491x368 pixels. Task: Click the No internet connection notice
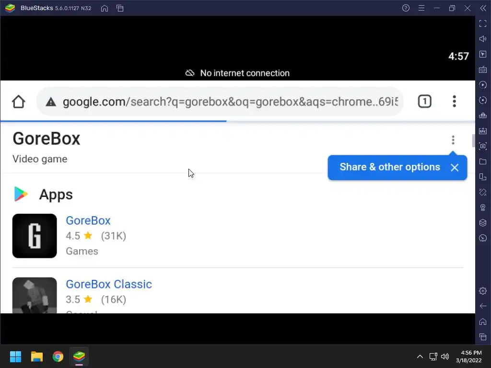[x=237, y=73]
